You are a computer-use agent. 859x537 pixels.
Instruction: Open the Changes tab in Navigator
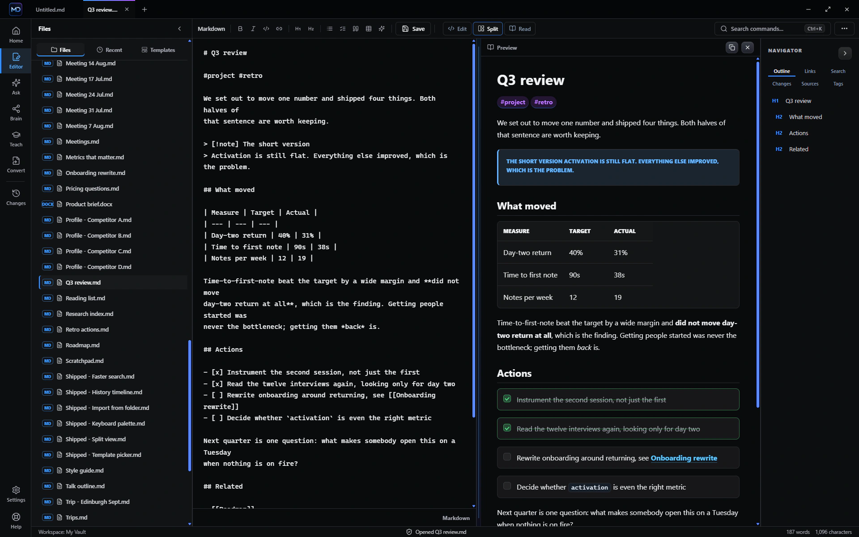click(x=782, y=84)
